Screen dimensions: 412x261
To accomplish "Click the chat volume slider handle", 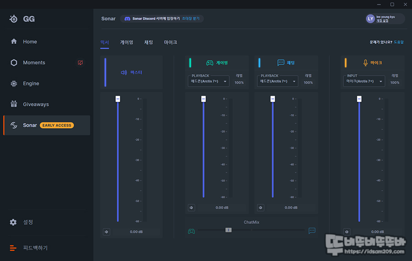I will point(273,99).
